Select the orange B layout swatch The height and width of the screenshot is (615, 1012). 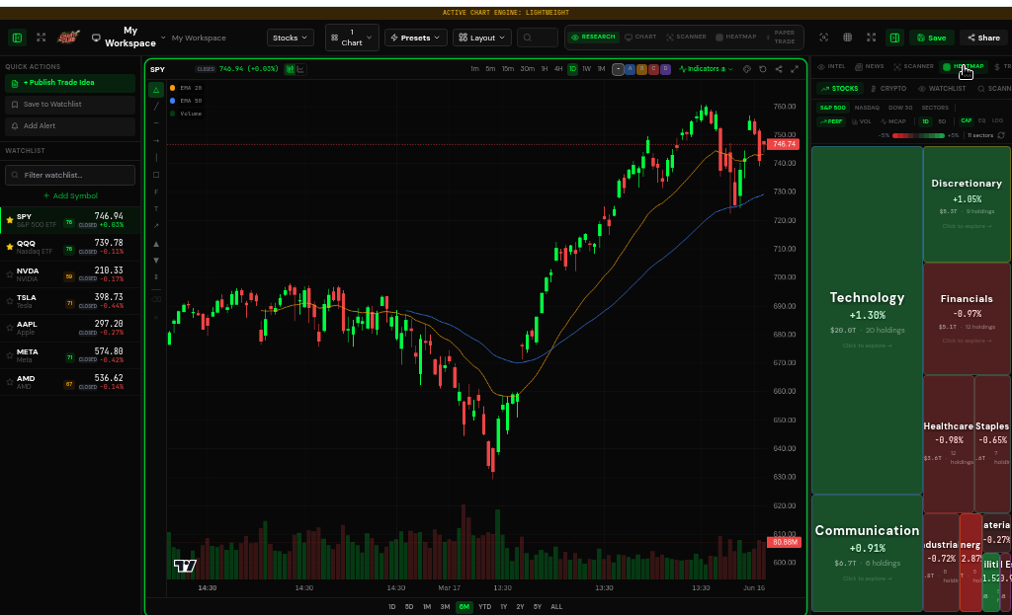click(x=641, y=69)
